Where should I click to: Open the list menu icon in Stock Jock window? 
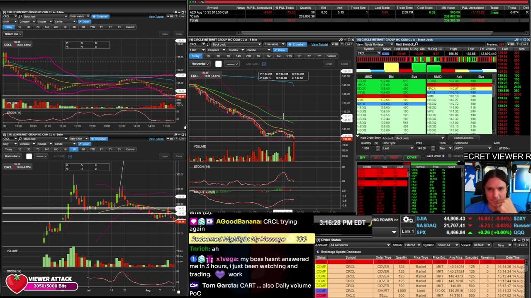(510, 44)
